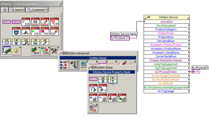This screenshot has height=120, width=209.
Task: Close the DAQmx Data Acquisition palette
Action: tap(60, 4)
